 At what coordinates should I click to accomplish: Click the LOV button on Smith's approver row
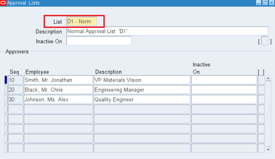pyautogui.click(x=260, y=80)
